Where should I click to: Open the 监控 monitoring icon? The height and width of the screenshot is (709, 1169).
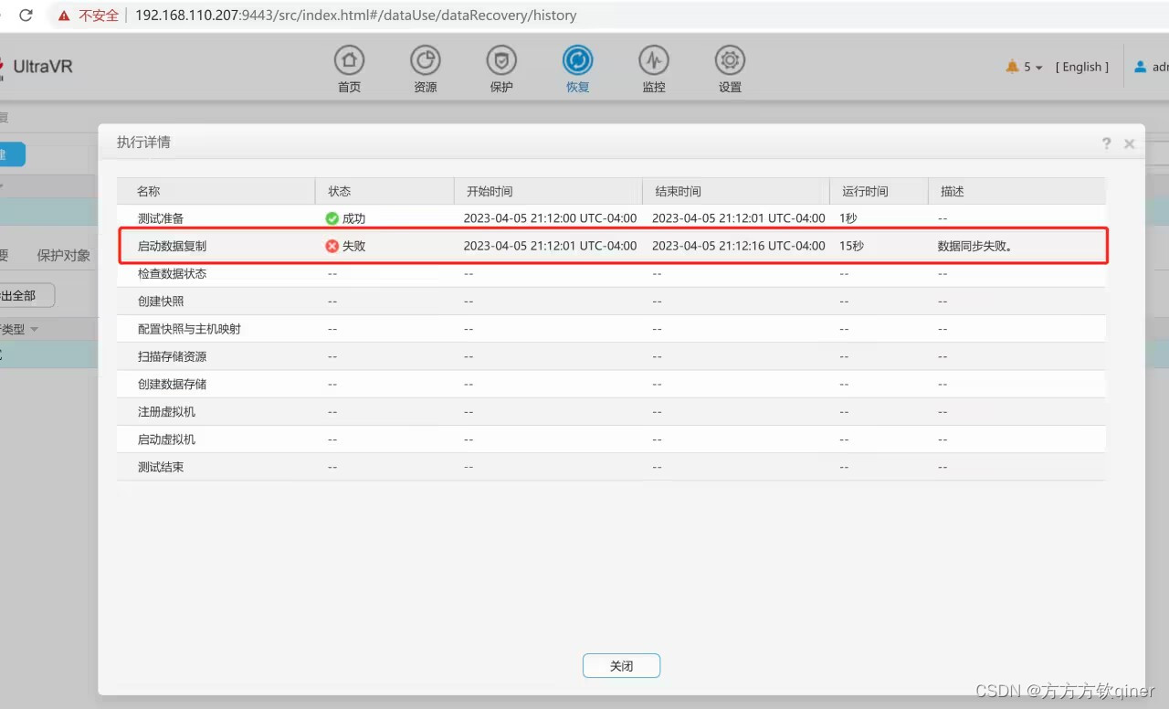pos(653,61)
